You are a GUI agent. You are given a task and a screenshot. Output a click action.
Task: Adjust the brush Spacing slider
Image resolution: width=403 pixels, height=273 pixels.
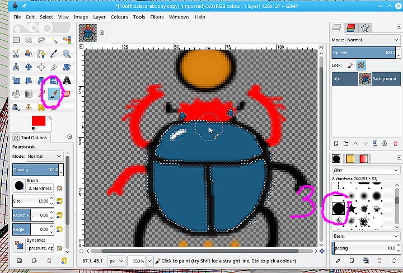[x=364, y=248]
